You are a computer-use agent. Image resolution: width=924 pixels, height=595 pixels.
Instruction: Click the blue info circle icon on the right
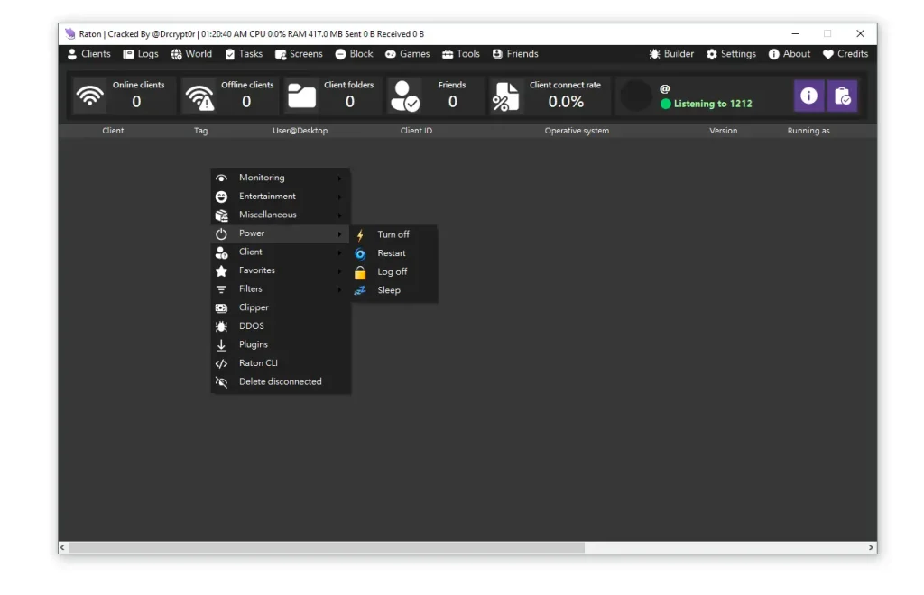pos(808,96)
